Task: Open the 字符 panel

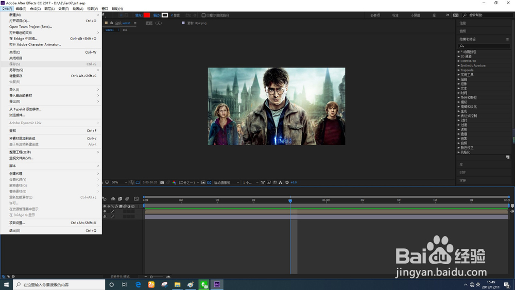Action: (x=463, y=181)
